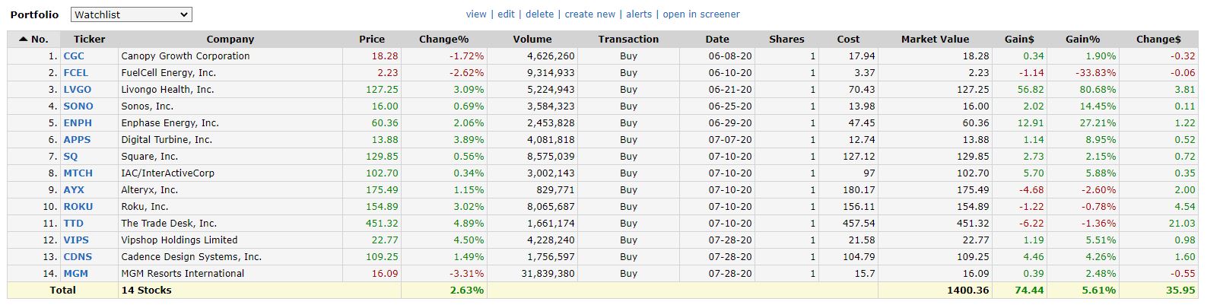Sort table by Price column header

tap(372, 39)
